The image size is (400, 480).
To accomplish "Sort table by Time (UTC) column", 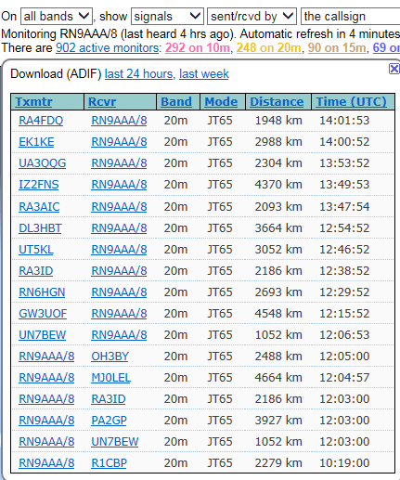I will point(351,102).
